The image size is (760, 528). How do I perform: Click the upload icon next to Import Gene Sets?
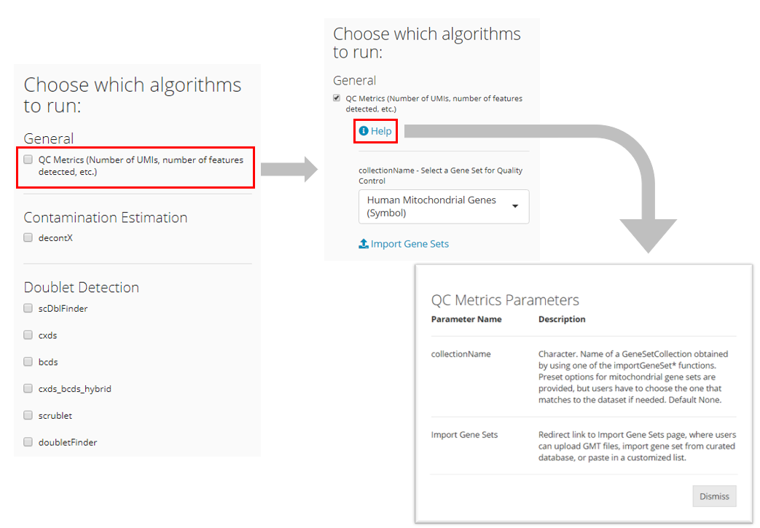[x=363, y=244]
